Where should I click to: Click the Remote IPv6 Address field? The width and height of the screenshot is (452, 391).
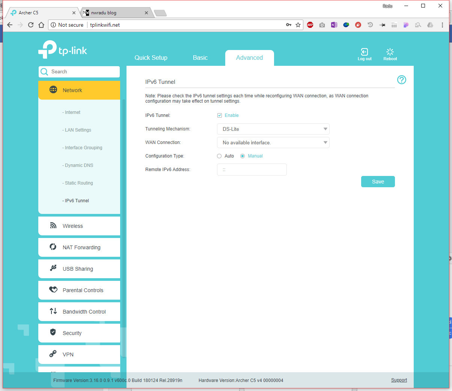(x=252, y=170)
